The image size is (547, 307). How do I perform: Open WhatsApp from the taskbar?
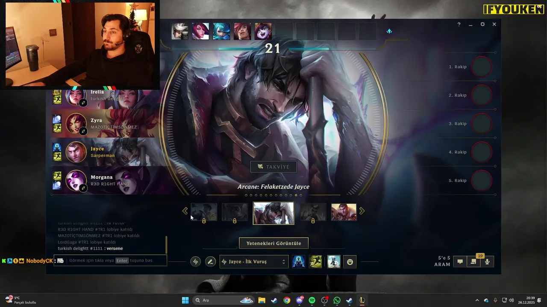tap(337, 300)
